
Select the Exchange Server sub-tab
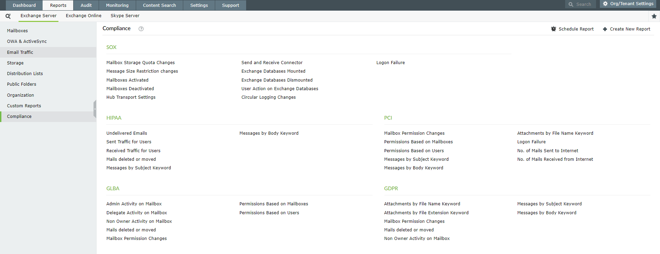38,16
